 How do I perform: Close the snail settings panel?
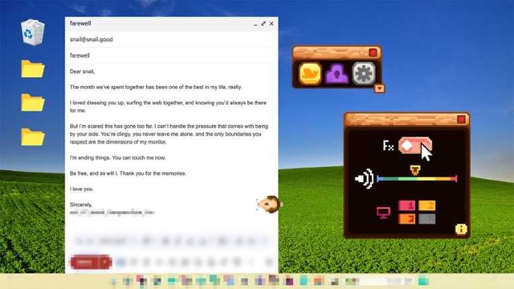coord(461,119)
